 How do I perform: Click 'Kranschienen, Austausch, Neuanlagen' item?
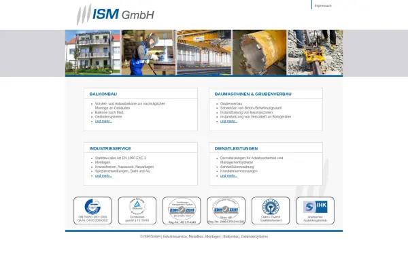tap(124, 167)
